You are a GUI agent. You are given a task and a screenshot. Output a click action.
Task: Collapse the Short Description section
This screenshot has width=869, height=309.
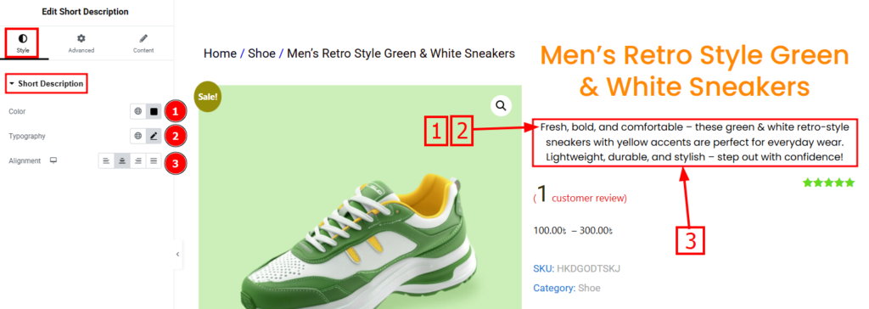[47, 84]
